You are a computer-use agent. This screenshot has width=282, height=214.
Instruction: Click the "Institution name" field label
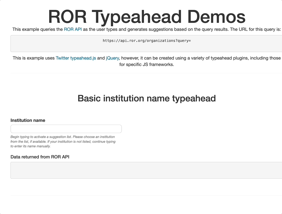click(28, 120)
